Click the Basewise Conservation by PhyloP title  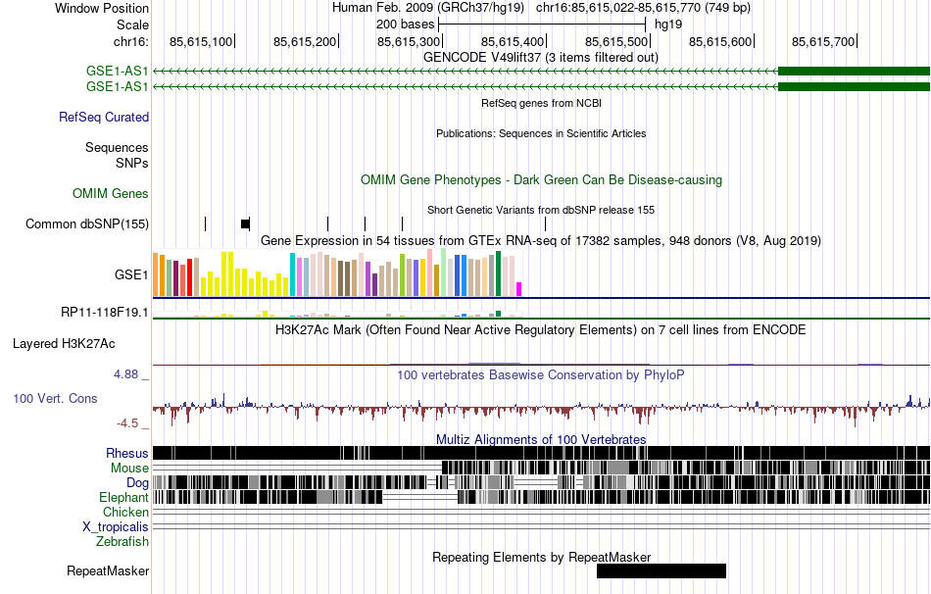click(541, 374)
